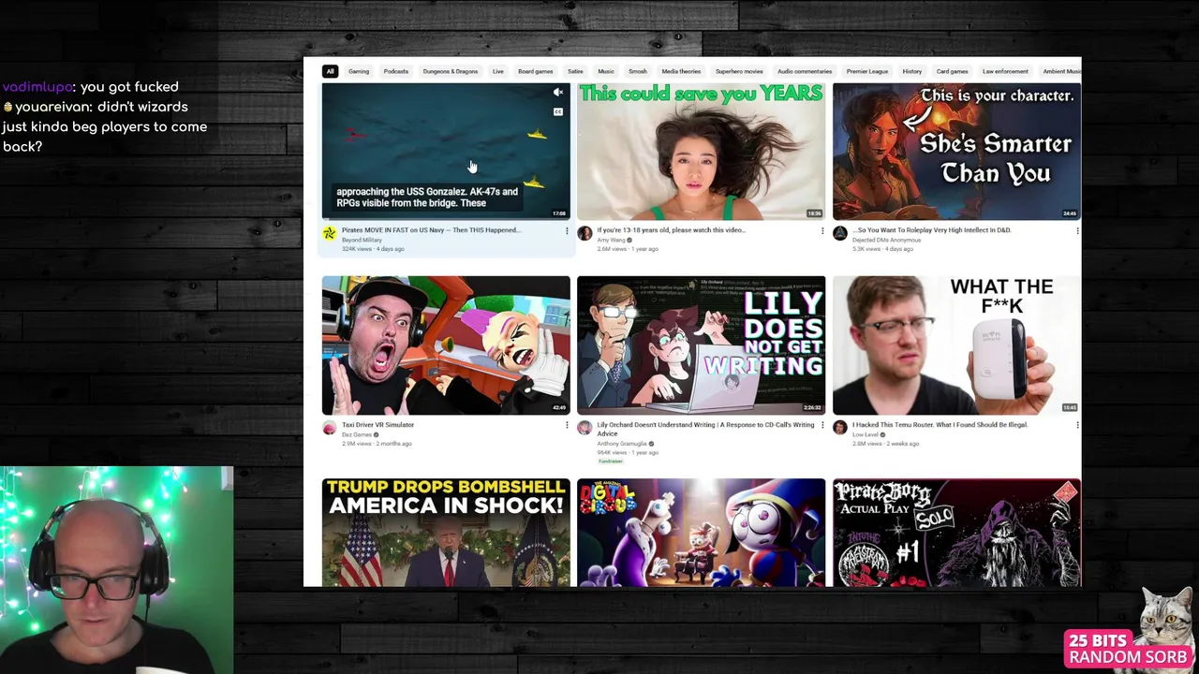Select the Dungeons & Dragons chip
The image size is (1199, 674).
451,71
